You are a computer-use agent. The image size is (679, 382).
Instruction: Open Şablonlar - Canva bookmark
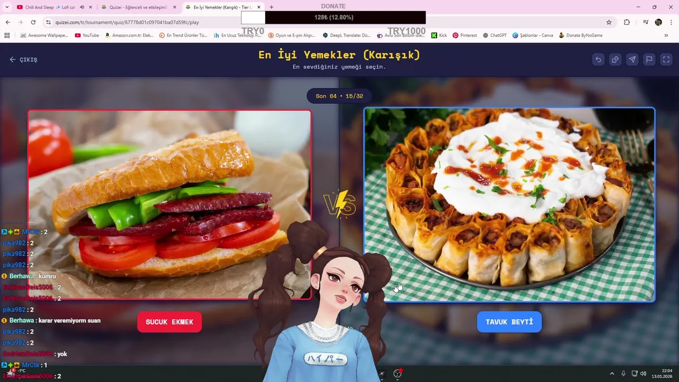(533, 36)
